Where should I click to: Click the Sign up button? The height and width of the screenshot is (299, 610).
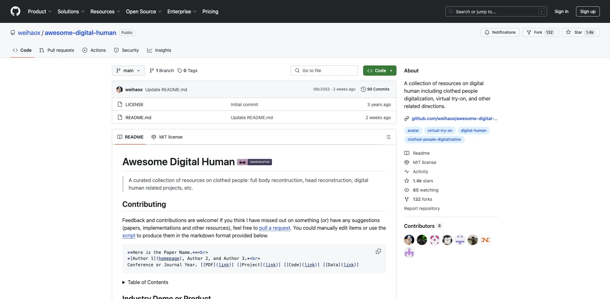click(588, 11)
